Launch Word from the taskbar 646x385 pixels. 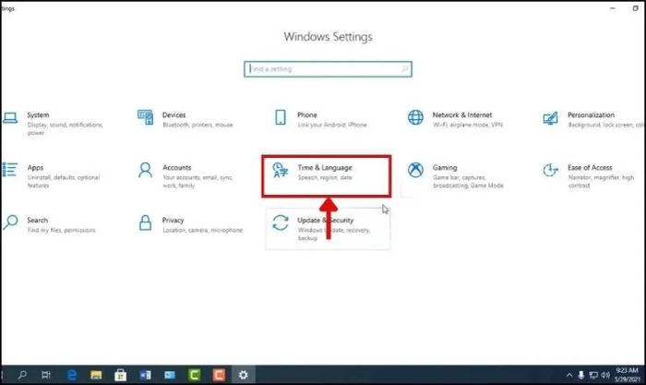[x=145, y=375]
